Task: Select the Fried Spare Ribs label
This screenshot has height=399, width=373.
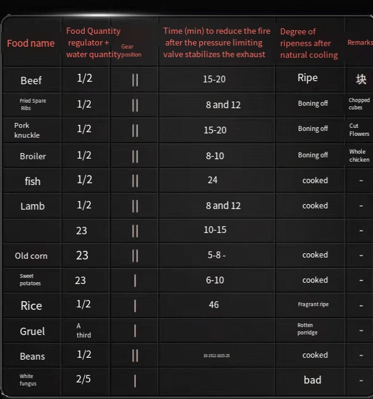Action: (x=33, y=105)
